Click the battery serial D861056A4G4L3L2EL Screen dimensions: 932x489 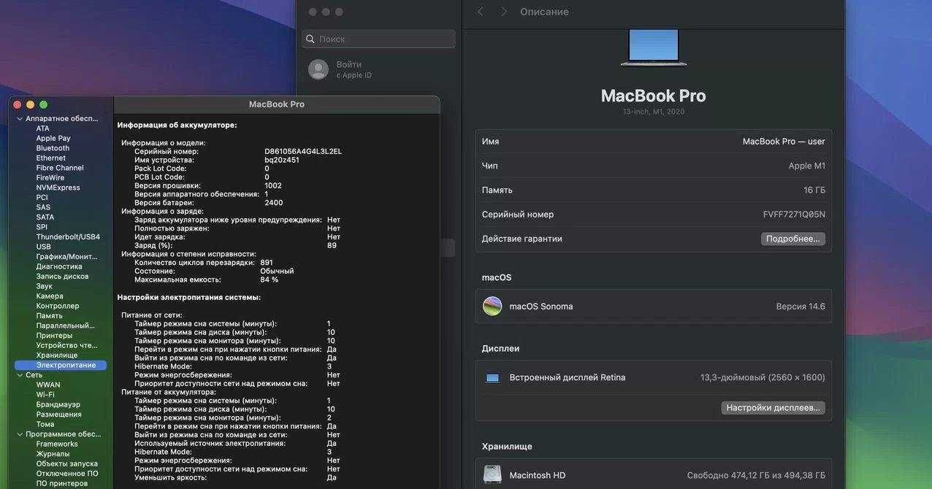(303, 152)
